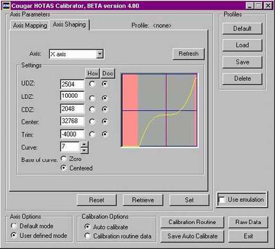Select Hex radio for LDZ

92,98
